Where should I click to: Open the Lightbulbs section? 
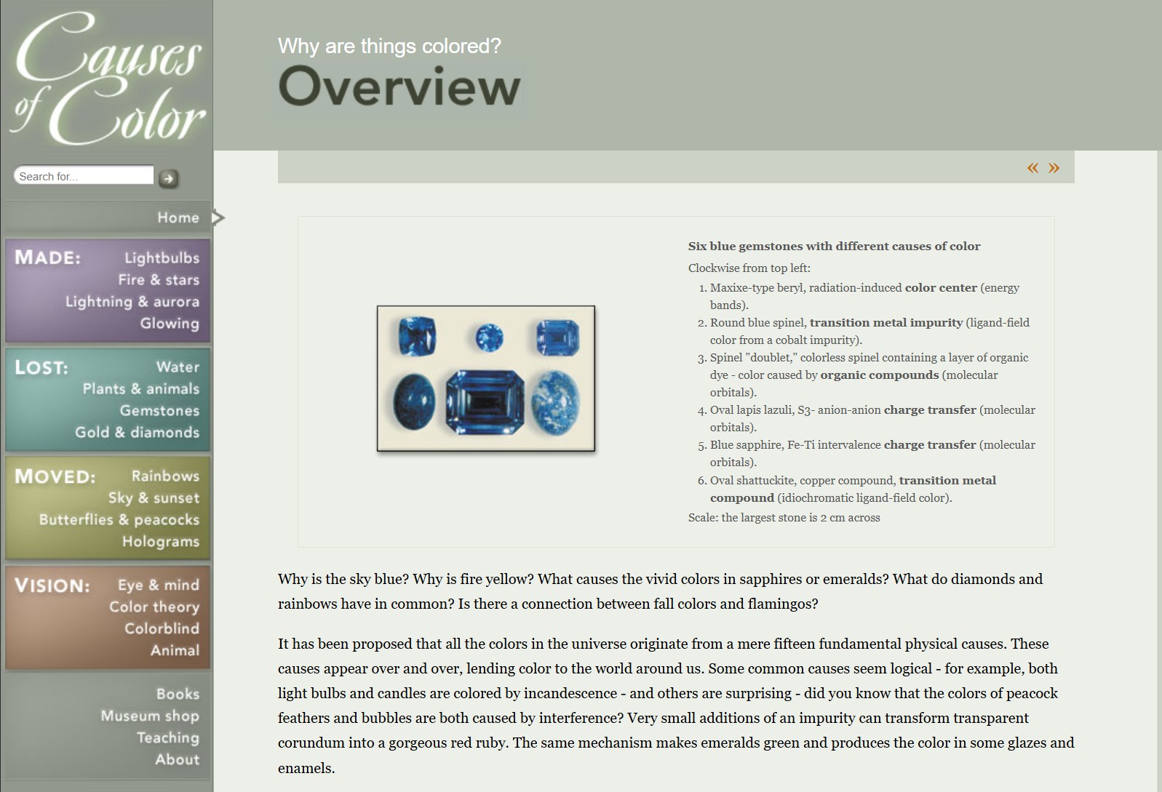162,257
